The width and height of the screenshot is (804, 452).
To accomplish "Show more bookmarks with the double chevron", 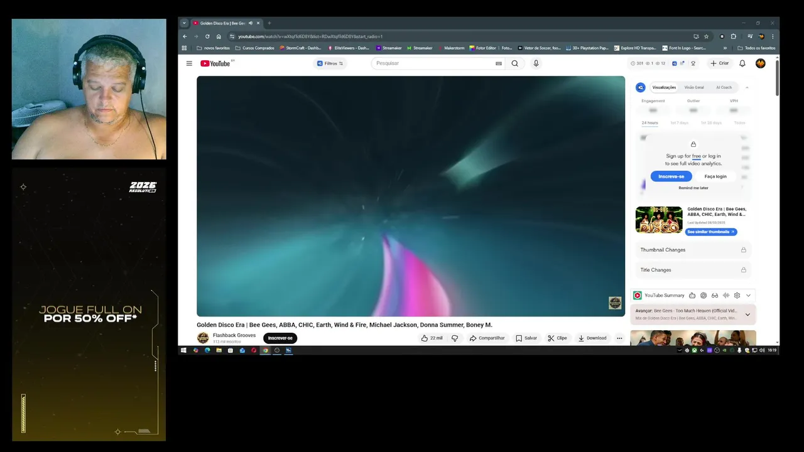I will (x=725, y=48).
